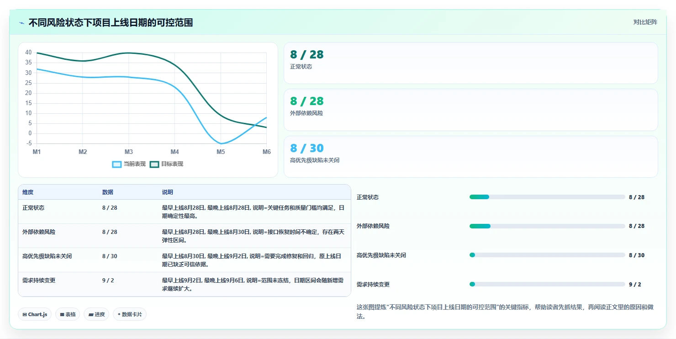Open the 高优先级缺陷未关闭 8 / 30 card
Viewport: 676px width, 339px height.
471,157
